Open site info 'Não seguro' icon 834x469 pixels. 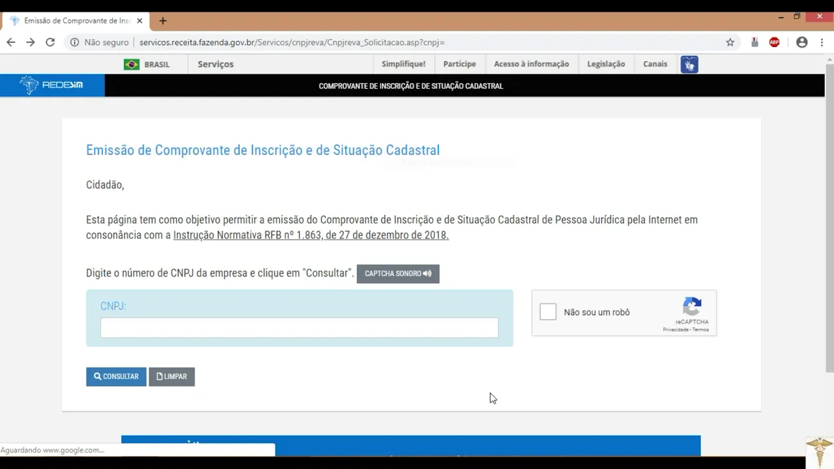74,42
